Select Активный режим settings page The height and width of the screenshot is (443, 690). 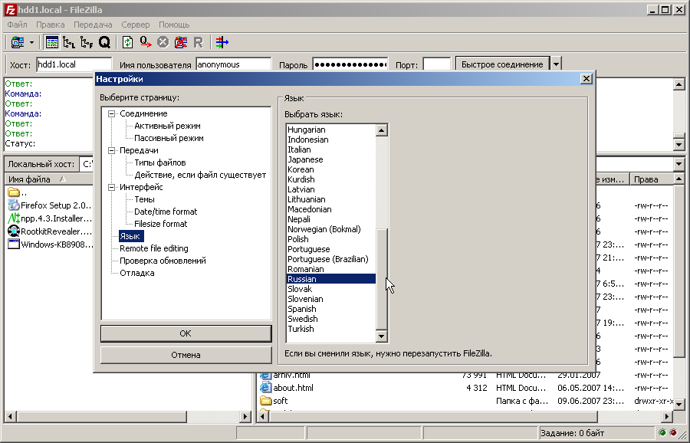point(167,126)
